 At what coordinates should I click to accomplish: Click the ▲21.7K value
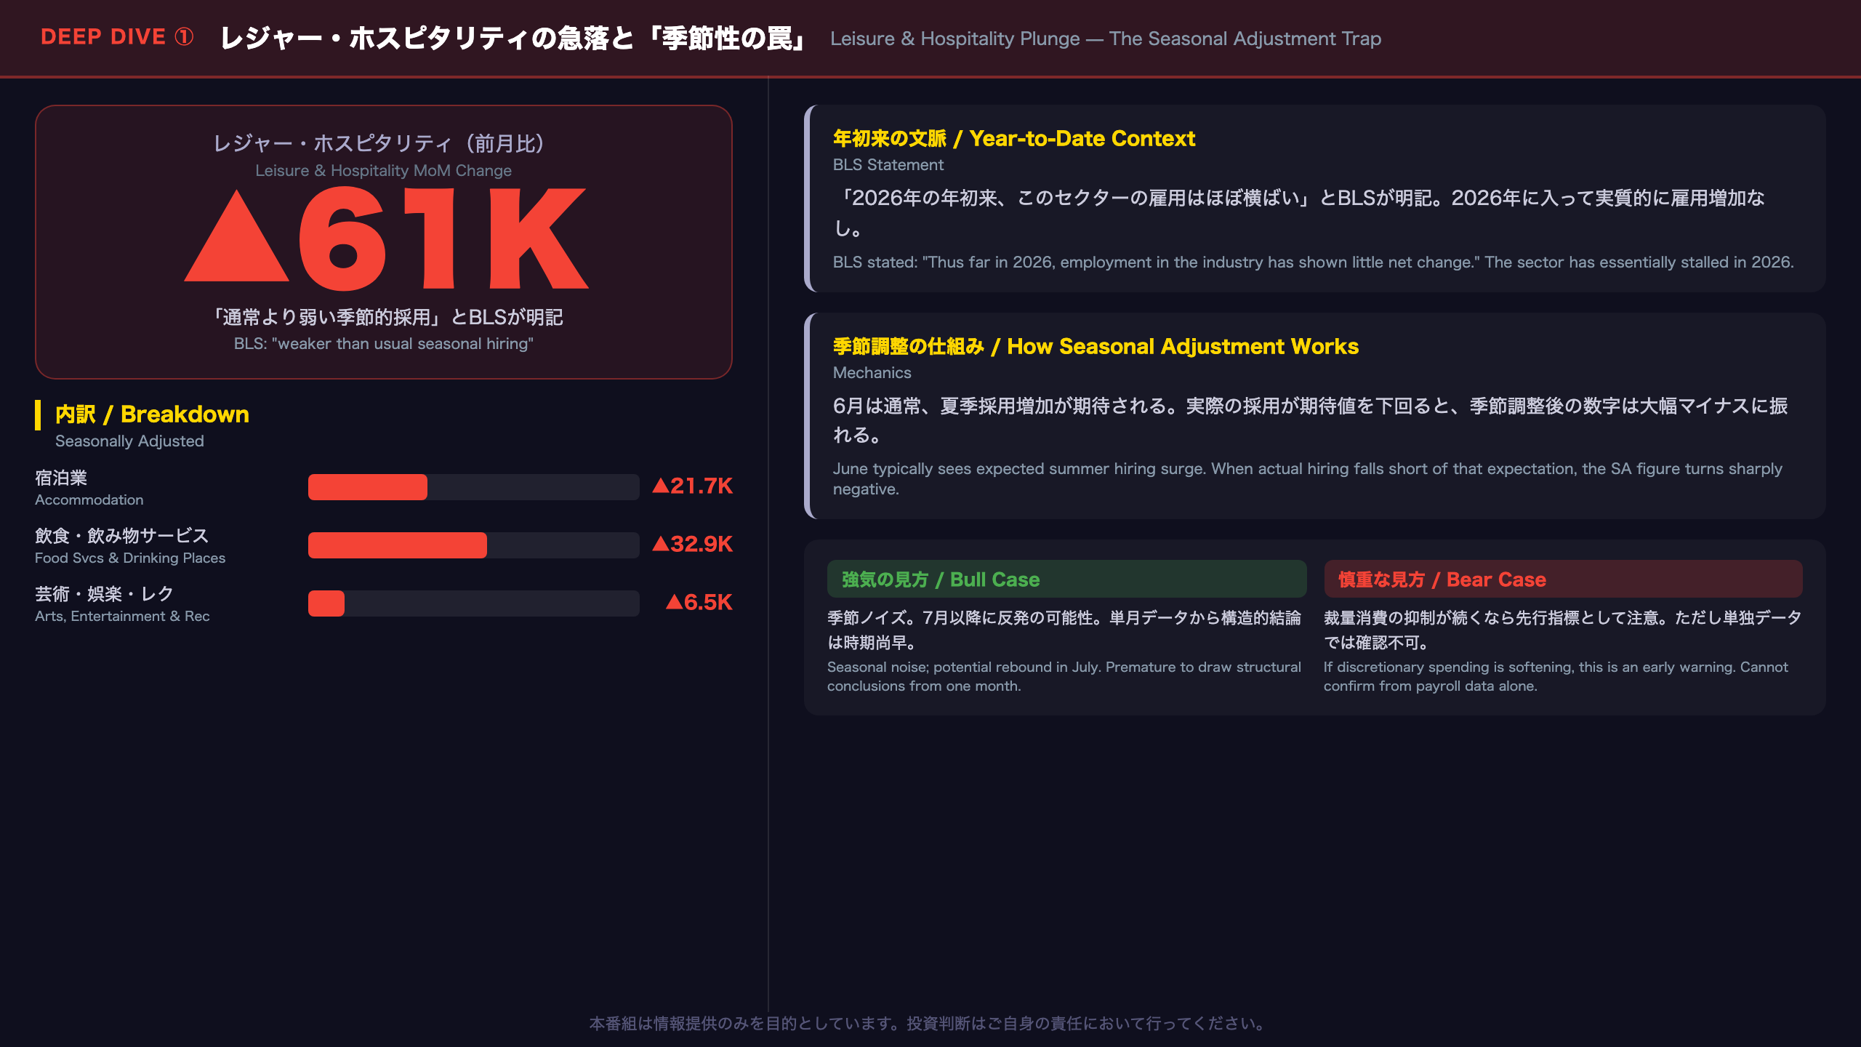click(x=692, y=486)
